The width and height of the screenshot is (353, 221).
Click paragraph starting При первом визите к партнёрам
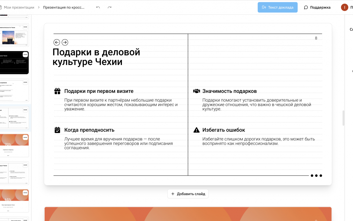pos(121,104)
